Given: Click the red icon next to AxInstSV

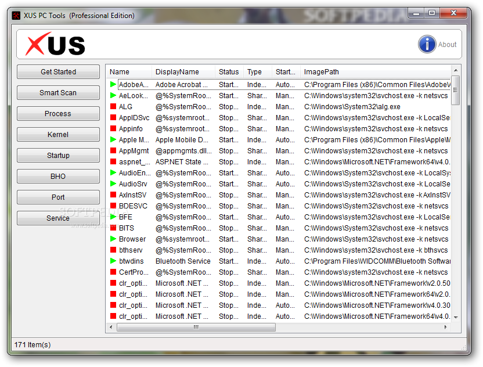Looking at the screenshot, I should pos(113,195).
